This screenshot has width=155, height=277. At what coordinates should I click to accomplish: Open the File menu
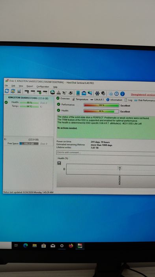6,86
